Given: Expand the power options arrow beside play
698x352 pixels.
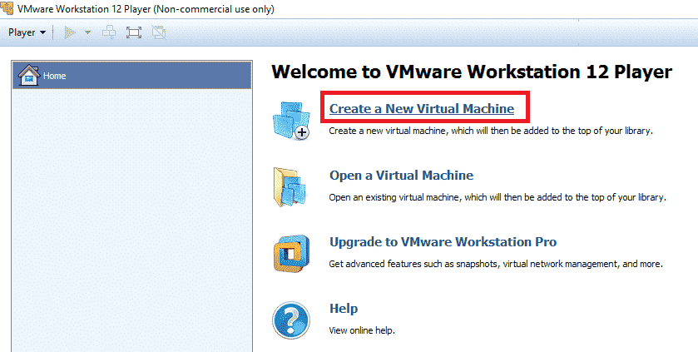Looking at the screenshot, I should tap(87, 32).
